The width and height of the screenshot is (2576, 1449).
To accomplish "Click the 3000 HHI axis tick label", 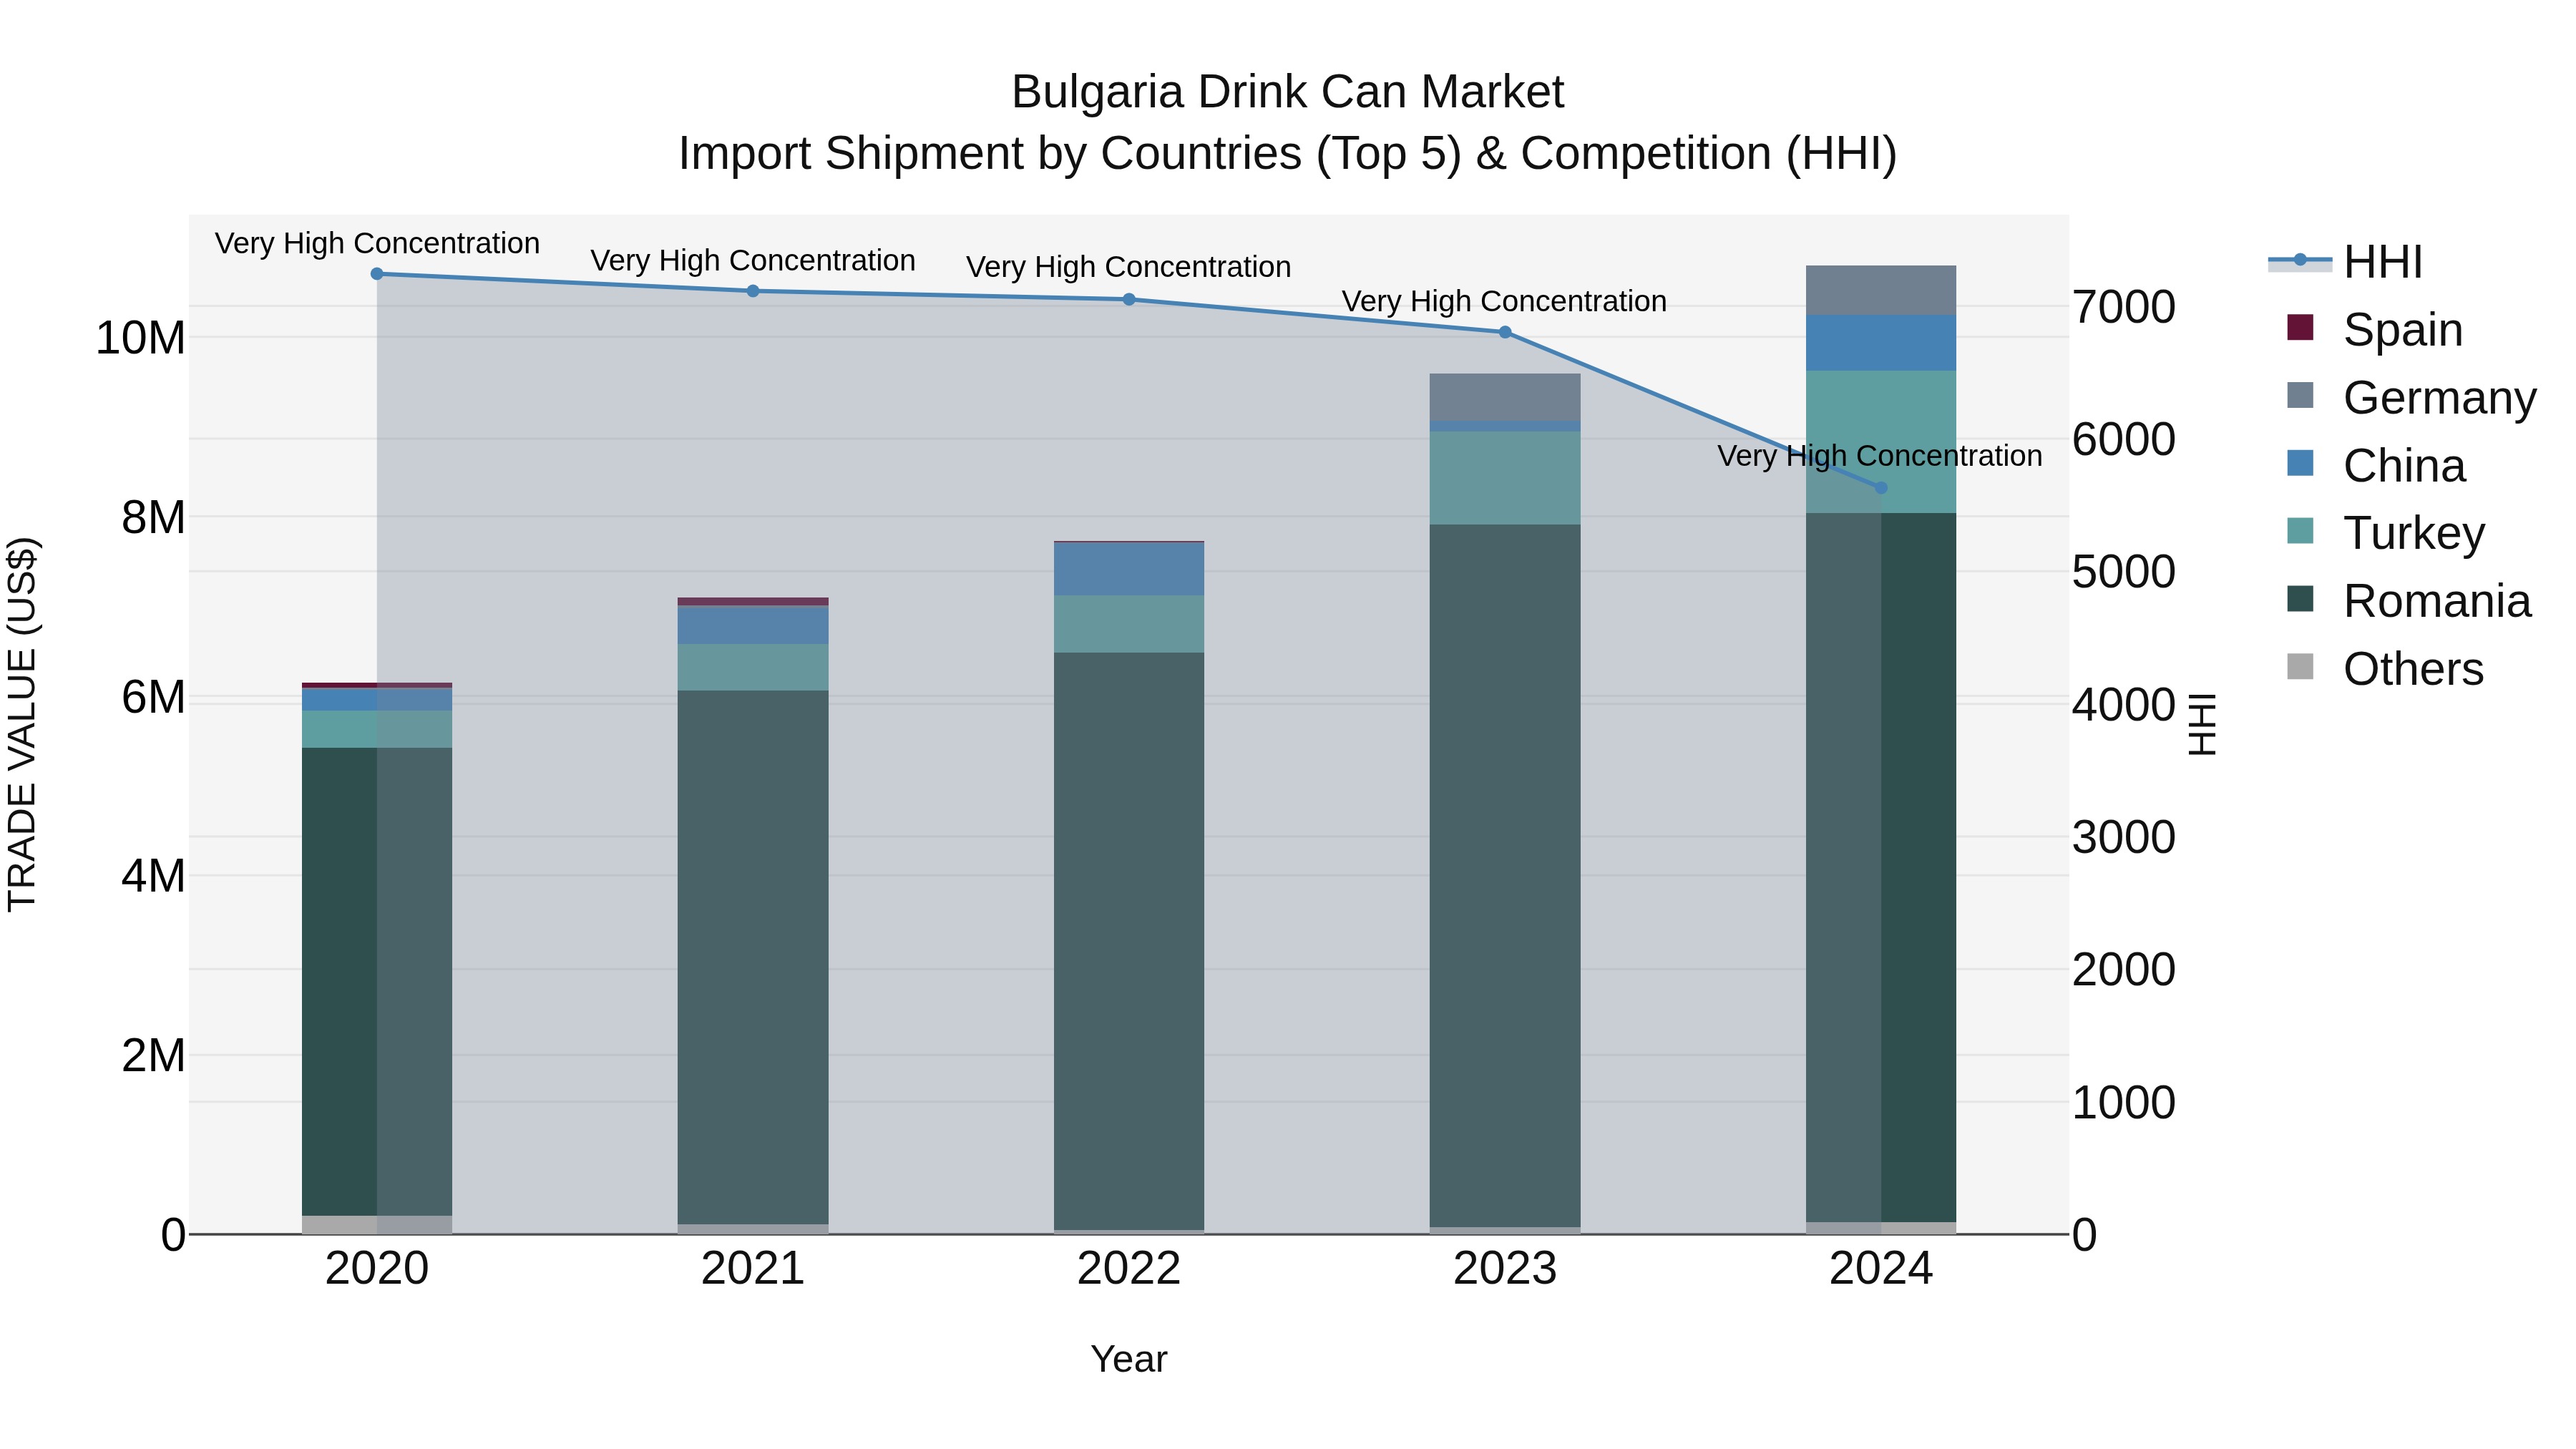I will (x=2124, y=837).
